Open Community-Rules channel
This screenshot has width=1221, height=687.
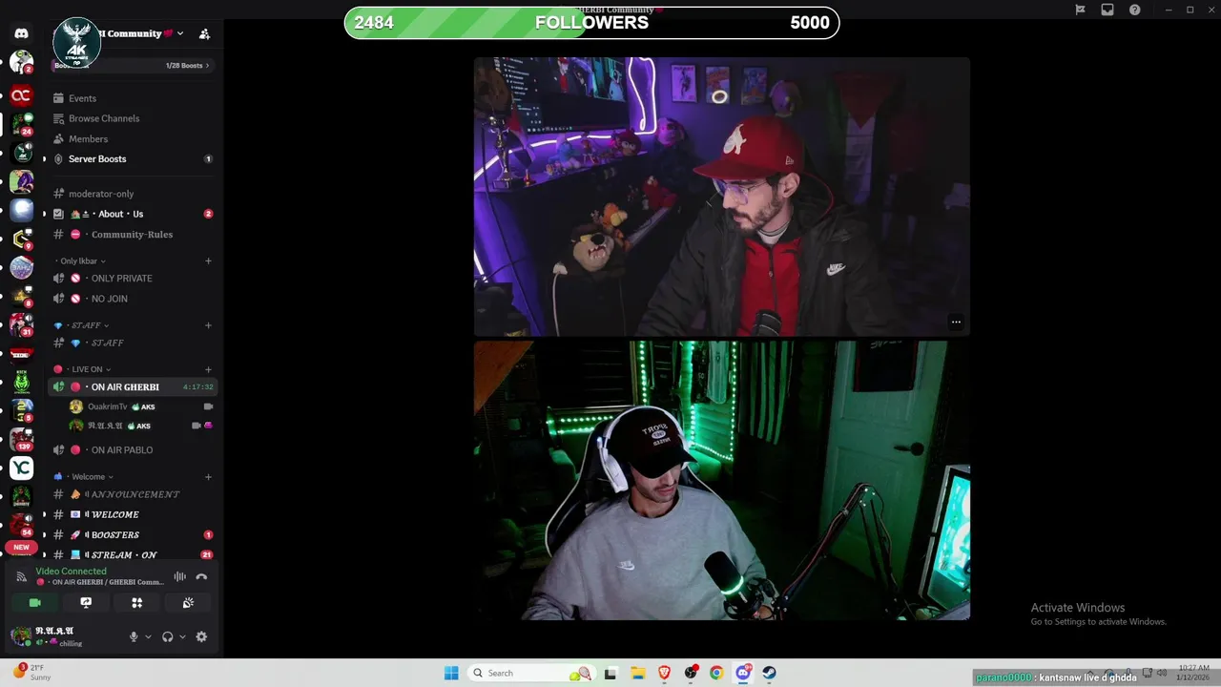pyautogui.click(x=133, y=235)
